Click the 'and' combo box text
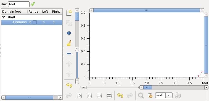Image resolution: width=209 pixels, height=101 pixels. coord(160,96)
